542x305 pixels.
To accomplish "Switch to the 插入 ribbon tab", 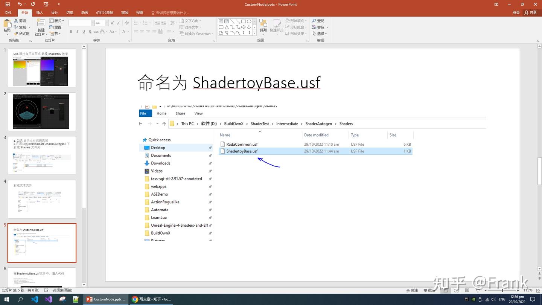I will point(40,12).
